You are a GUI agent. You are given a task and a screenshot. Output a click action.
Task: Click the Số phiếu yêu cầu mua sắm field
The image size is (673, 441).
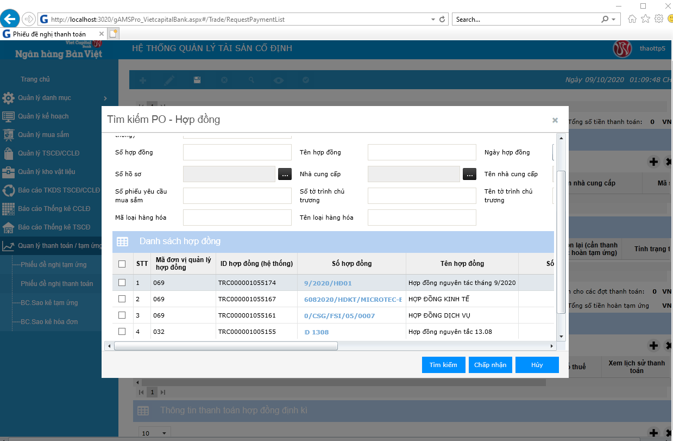tap(237, 196)
